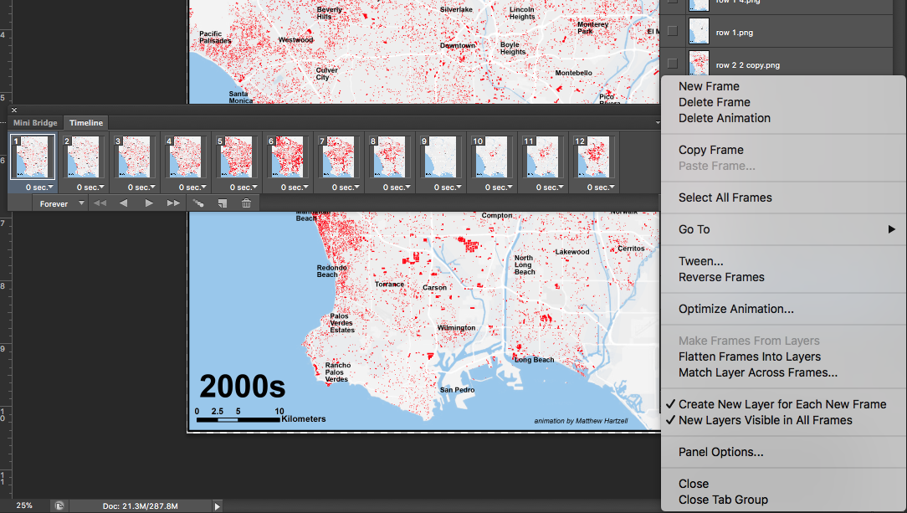Screen dimensions: 907x513
Task: Play the frame animation
Action: pos(149,203)
